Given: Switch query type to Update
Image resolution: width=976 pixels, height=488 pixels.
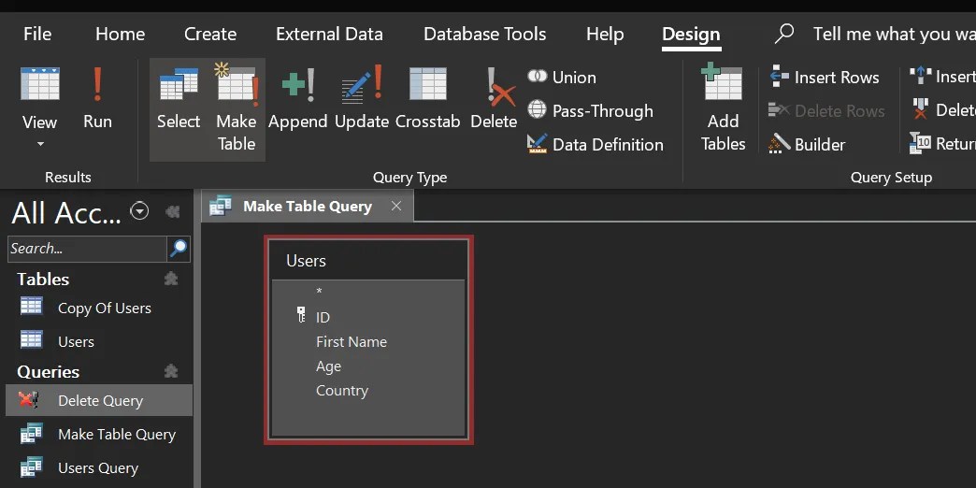Looking at the screenshot, I should coord(362,100).
